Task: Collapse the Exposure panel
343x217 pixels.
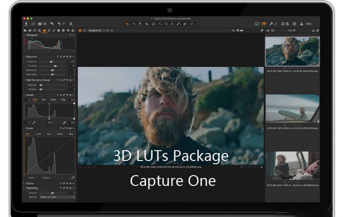Action: 24,56
